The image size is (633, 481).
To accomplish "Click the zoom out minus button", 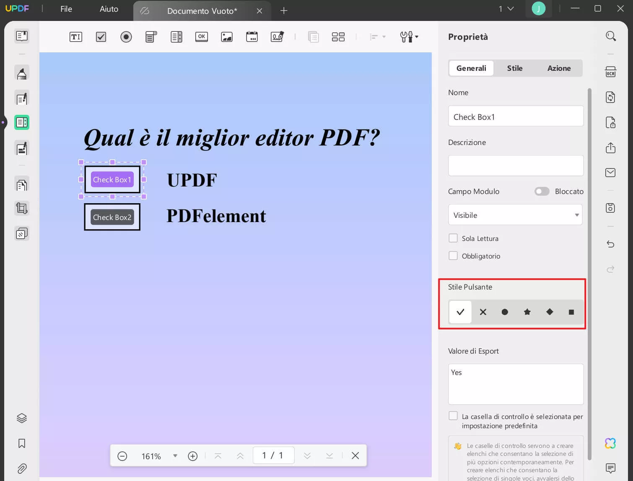I will tap(122, 456).
